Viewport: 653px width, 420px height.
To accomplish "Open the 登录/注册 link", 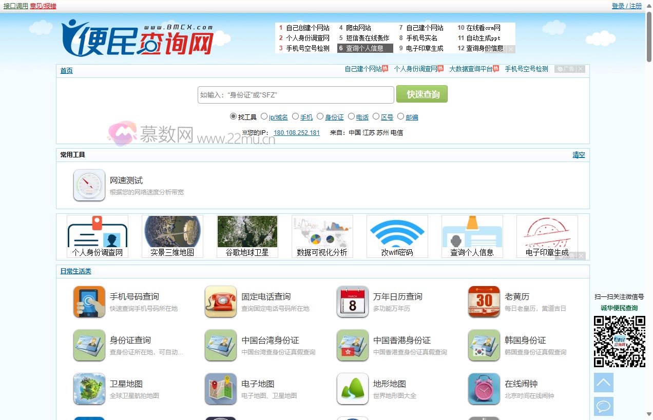I will 627,5.
